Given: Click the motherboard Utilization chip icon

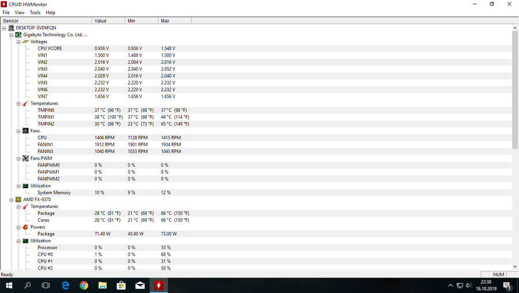Looking at the screenshot, I should [25, 186].
